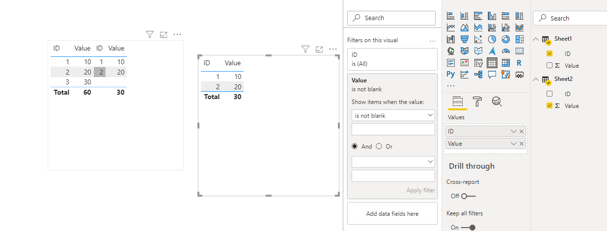Image resolution: width=607 pixels, height=231 pixels.
Task: Select the Waterfall chart visual
Action: 451,39
